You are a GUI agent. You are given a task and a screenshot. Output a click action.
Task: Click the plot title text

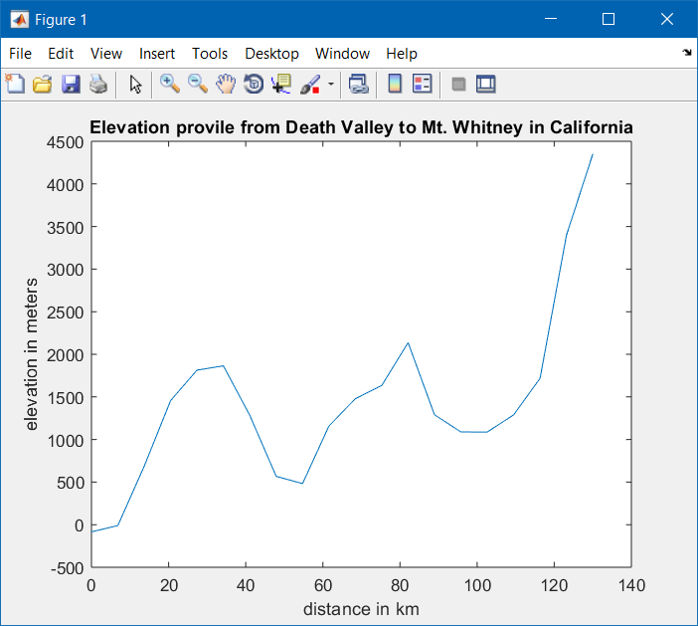(362, 128)
